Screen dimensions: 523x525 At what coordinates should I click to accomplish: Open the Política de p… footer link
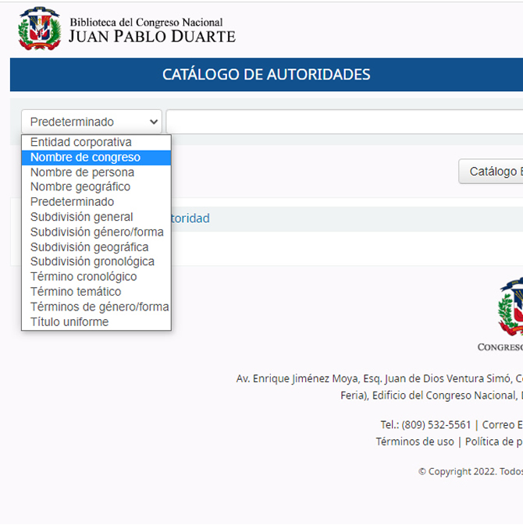point(494,442)
